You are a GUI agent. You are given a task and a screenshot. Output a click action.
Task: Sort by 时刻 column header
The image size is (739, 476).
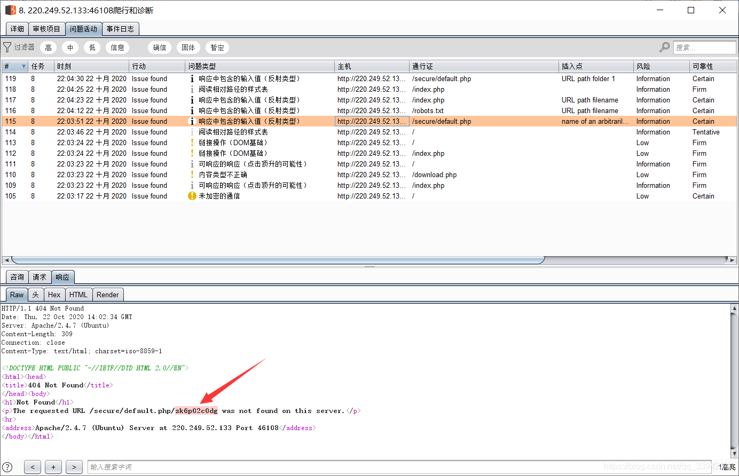click(92, 66)
